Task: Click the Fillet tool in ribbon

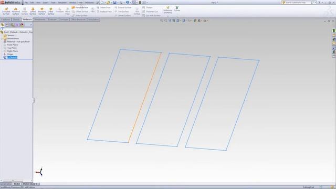Action: pos(92,10)
